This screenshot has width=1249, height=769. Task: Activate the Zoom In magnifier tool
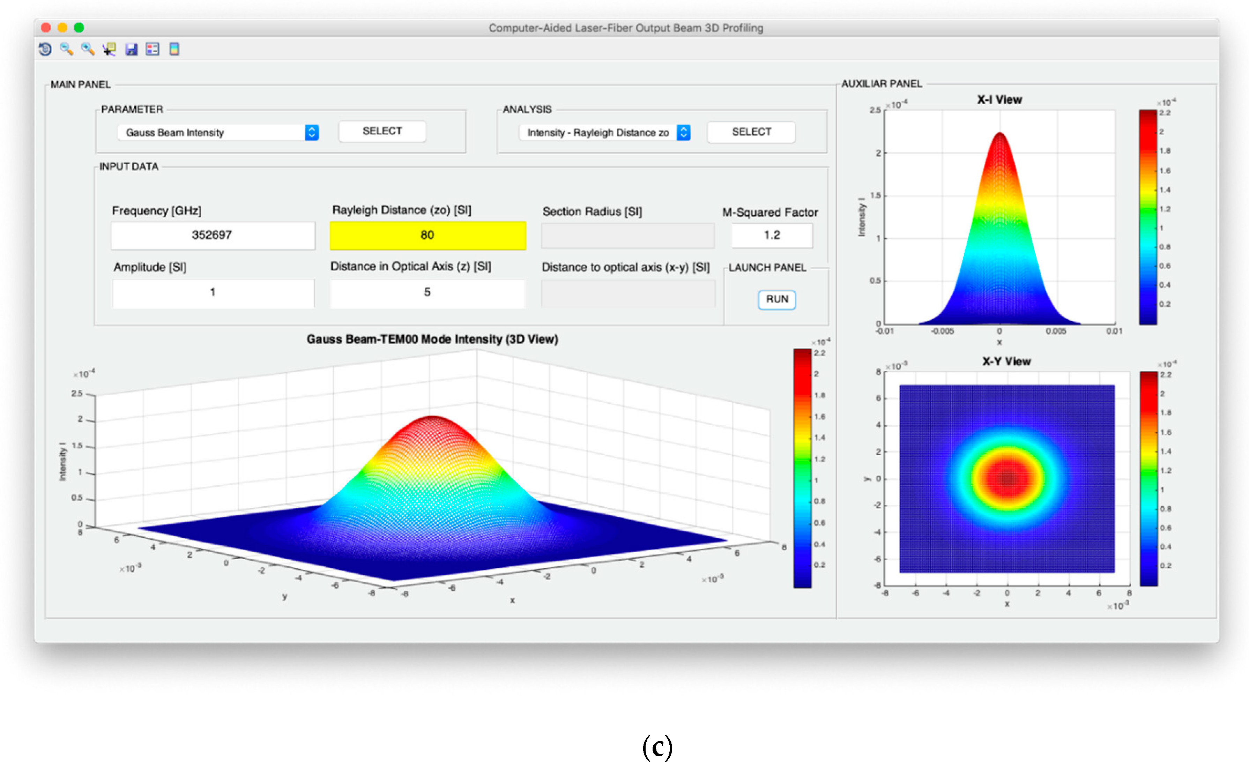point(88,49)
